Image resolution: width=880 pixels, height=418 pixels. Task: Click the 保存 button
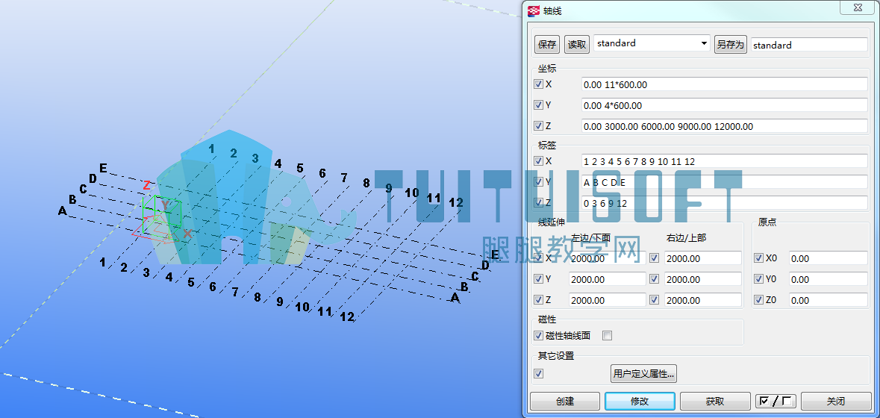(x=547, y=45)
